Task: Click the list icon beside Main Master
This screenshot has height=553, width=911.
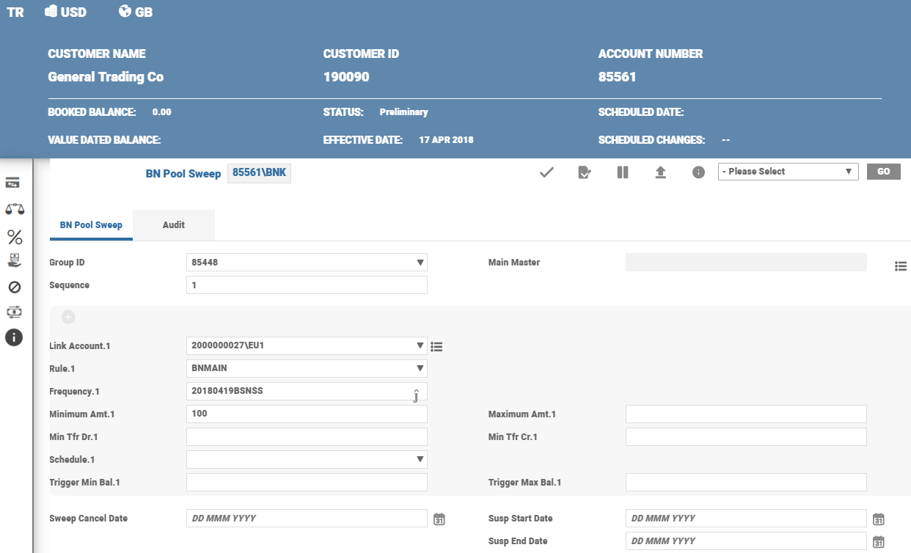Action: tap(901, 266)
